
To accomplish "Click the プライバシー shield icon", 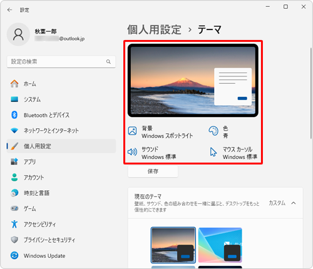I will 14,240.
